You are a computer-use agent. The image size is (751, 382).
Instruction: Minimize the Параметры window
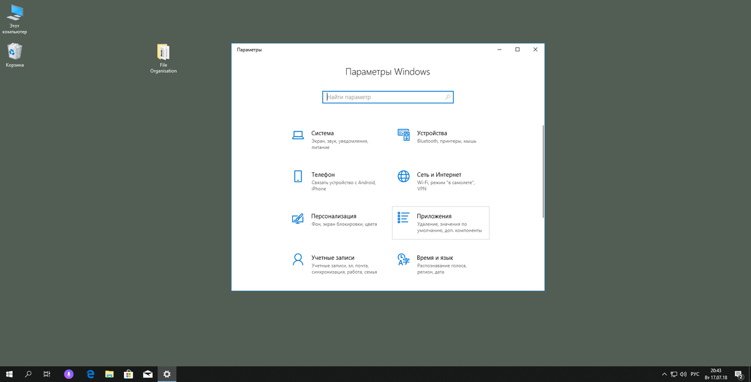pyautogui.click(x=499, y=49)
